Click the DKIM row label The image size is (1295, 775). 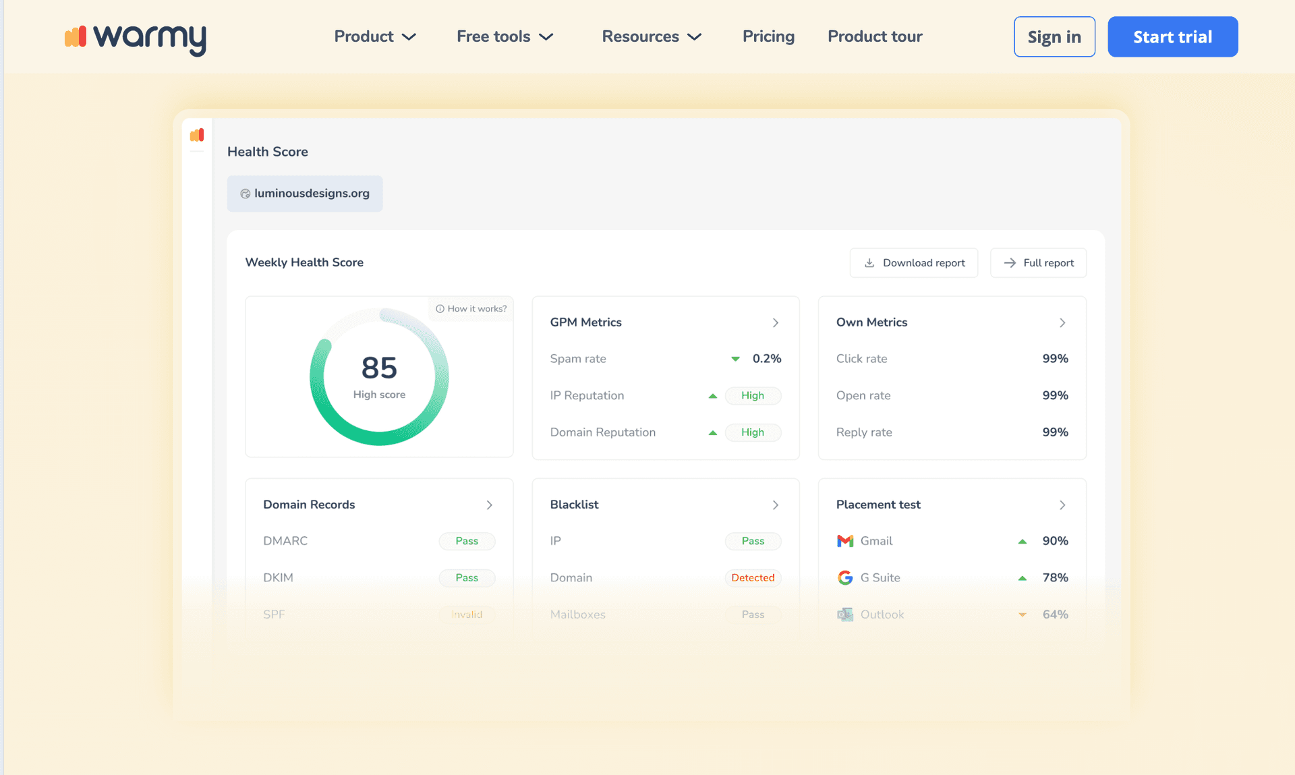click(x=278, y=578)
